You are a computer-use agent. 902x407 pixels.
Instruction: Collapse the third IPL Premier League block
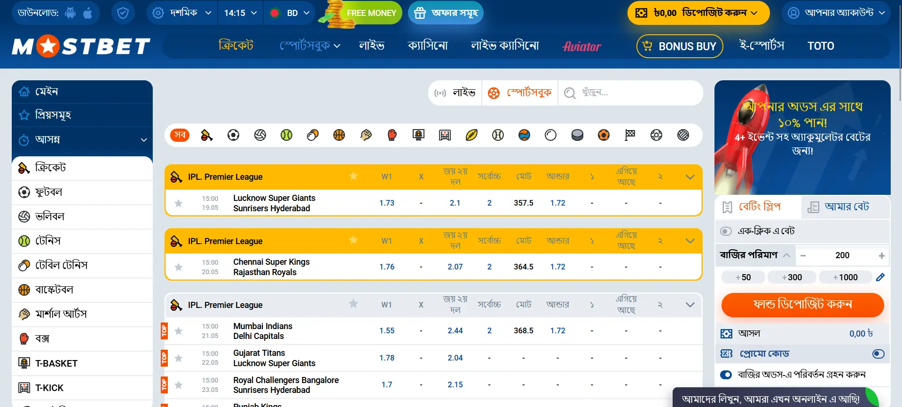[690, 305]
